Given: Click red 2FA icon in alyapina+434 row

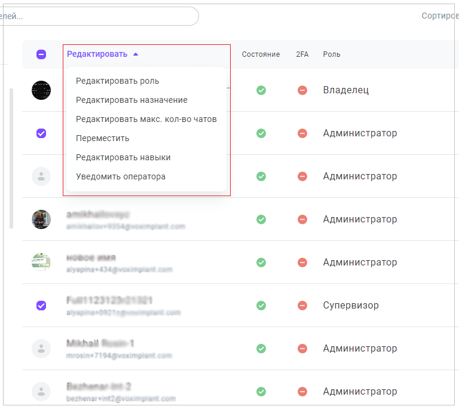Looking at the screenshot, I should point(302,263).
